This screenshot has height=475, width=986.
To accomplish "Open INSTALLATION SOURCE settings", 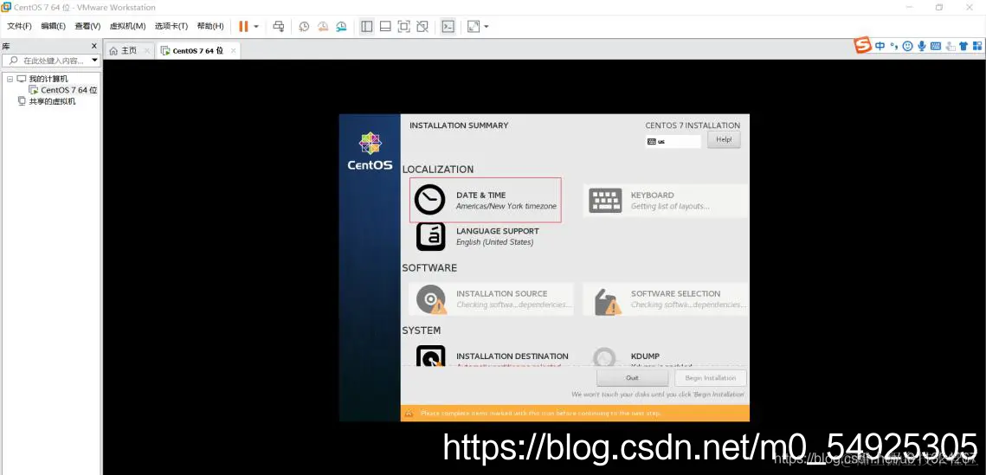I will (491, 299).
